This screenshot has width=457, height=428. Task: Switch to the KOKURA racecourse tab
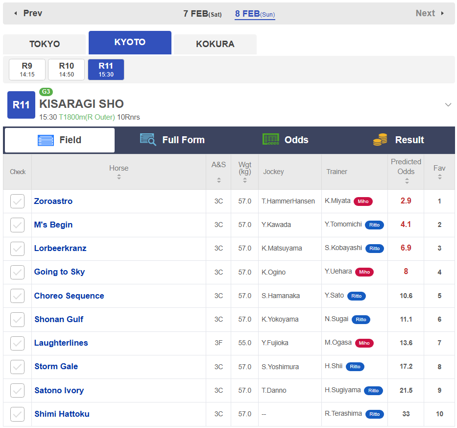(x=215, y=44)
